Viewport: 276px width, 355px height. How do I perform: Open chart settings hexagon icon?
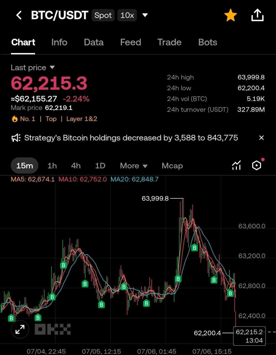257,166
